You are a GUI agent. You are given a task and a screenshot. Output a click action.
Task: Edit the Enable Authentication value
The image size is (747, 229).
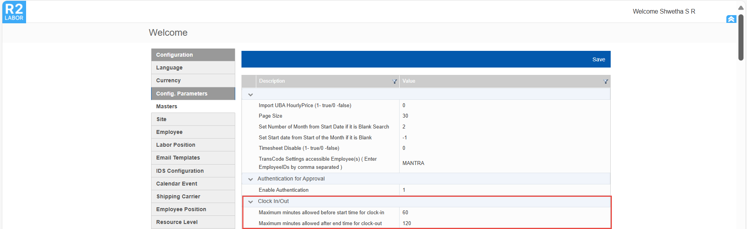504,190
